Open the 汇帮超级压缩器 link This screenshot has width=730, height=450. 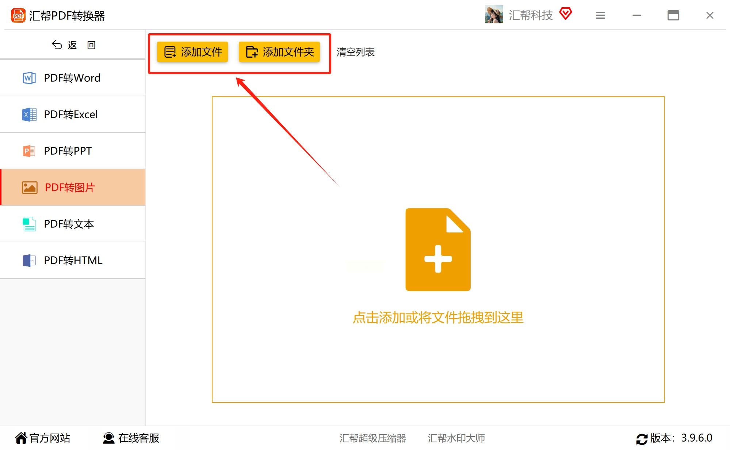click(x=372, y=438)
